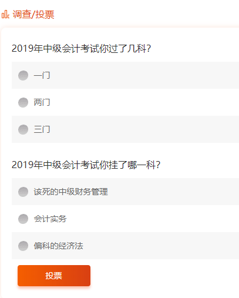The image size is (239, 298).
Task: Choose the 该死的中级财务管理 radio option
Action: (23, 192)
